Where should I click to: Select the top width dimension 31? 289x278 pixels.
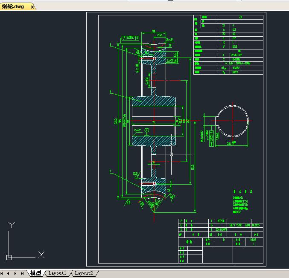click(154, 31)
